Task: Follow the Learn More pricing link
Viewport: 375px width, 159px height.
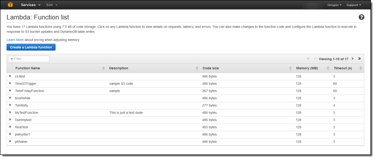Action: pos(15,40)
